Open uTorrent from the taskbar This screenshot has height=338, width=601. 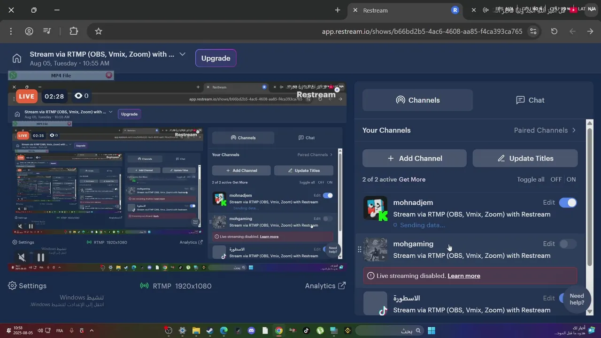320,330
